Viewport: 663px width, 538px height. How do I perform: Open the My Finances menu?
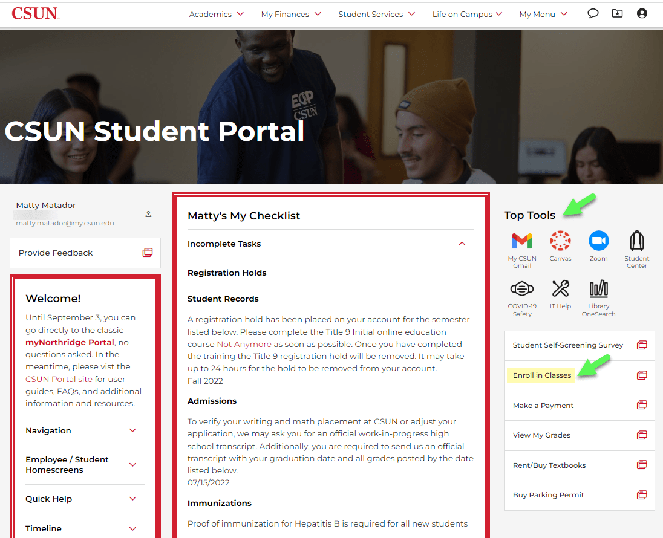point(291,14)
